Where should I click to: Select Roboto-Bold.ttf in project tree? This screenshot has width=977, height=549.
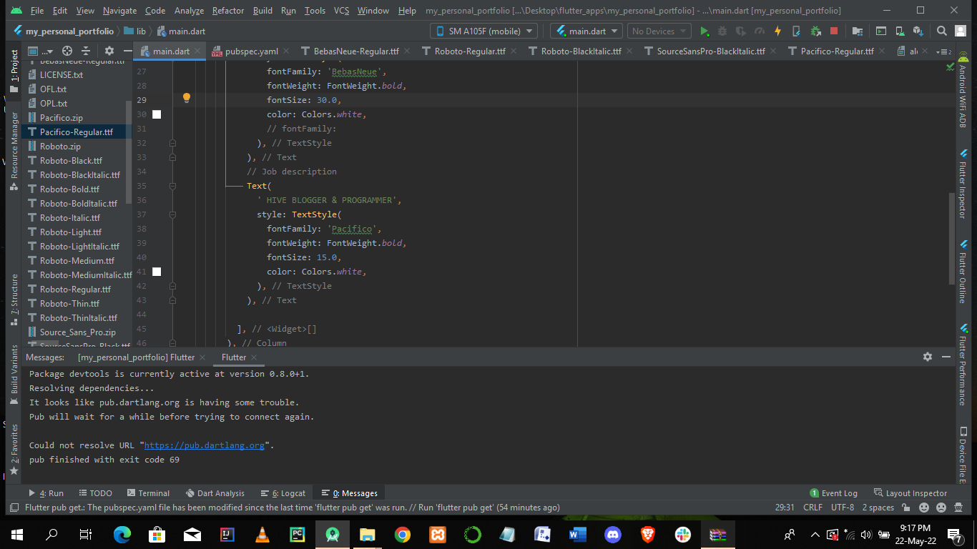coord(69,189)
